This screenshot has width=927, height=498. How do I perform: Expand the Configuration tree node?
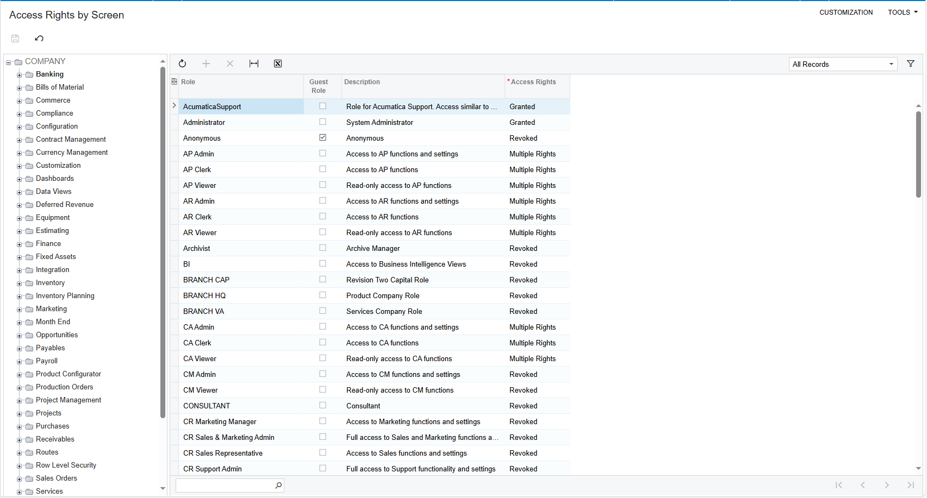[20, 127]
